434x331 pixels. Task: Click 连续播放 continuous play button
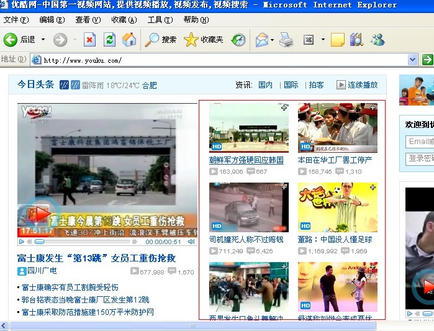click(x=357, y=84)
